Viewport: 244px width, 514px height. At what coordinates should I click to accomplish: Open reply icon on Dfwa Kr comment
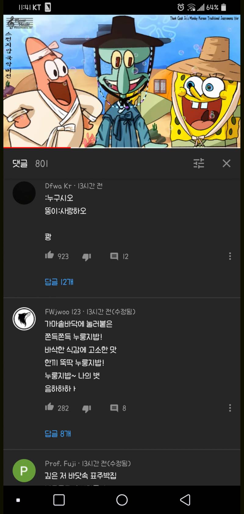click(114, 256)
